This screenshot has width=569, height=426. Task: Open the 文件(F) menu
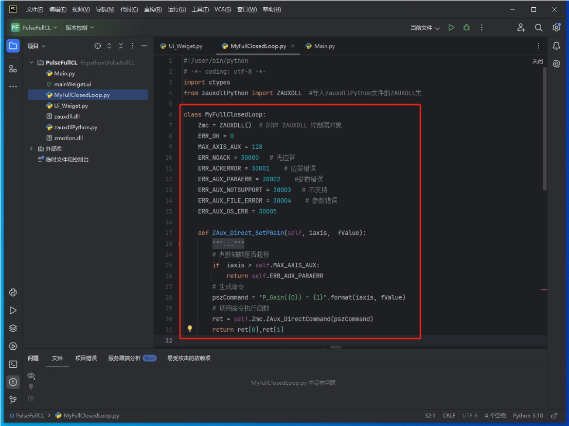(x=35, y=9)
